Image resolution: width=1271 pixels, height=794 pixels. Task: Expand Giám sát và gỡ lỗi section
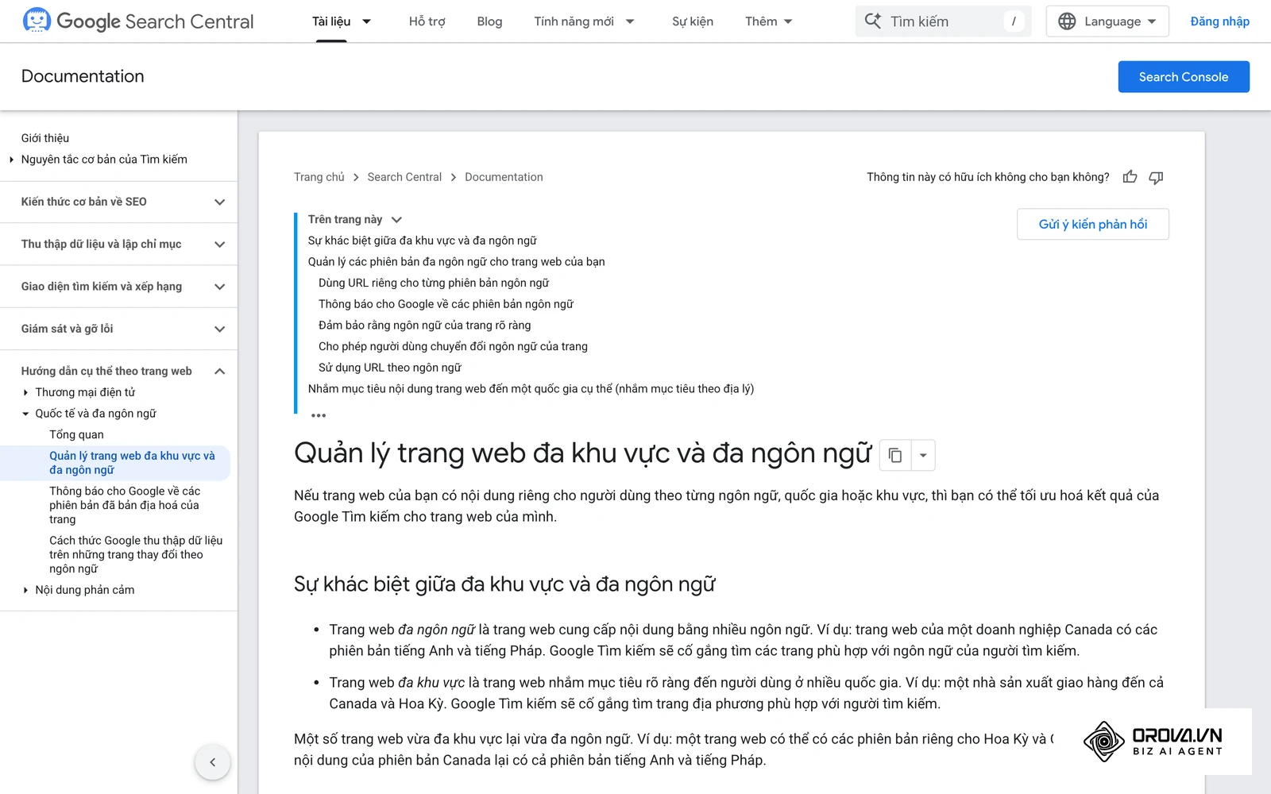point(220,329)
